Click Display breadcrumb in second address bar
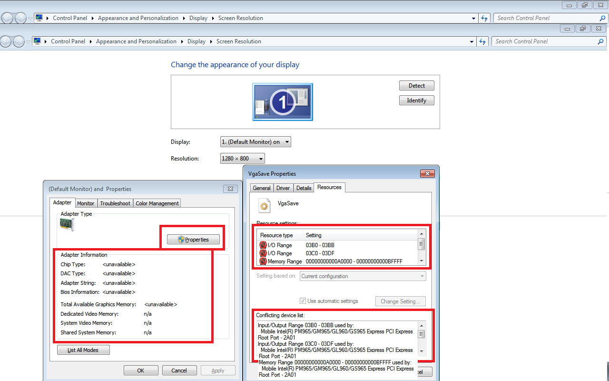609x381 pixels. point(196,41)
